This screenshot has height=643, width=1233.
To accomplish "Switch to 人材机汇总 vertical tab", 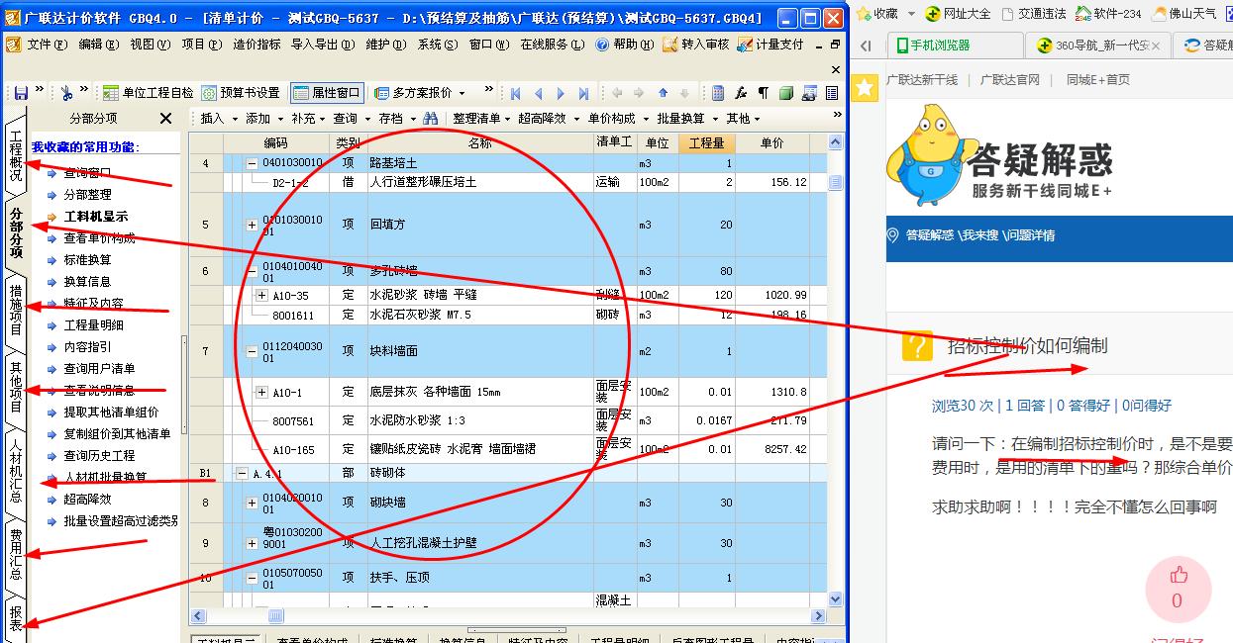I will (15, 471).
